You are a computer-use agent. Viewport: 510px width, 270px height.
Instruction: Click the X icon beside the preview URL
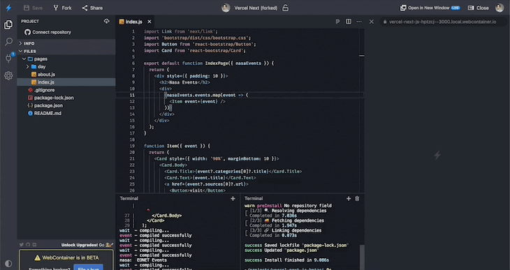[372, 22]
